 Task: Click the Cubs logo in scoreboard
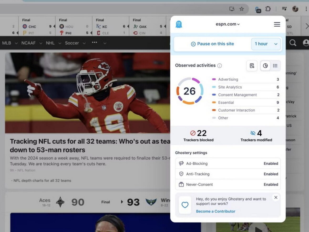click(25, 26)
